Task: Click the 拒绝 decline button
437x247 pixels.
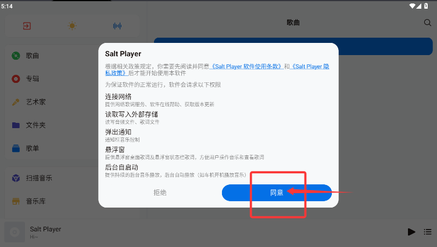Action: [160, 192]
